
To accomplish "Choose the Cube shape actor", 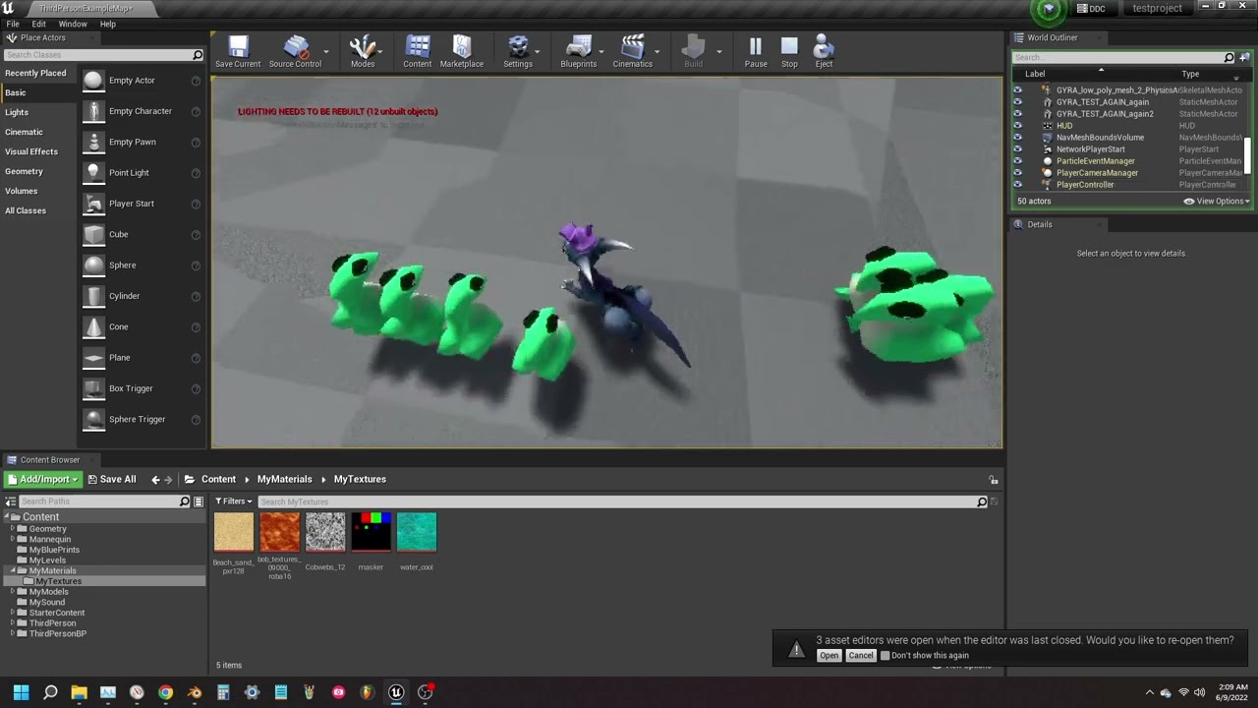I will (142, 234).
